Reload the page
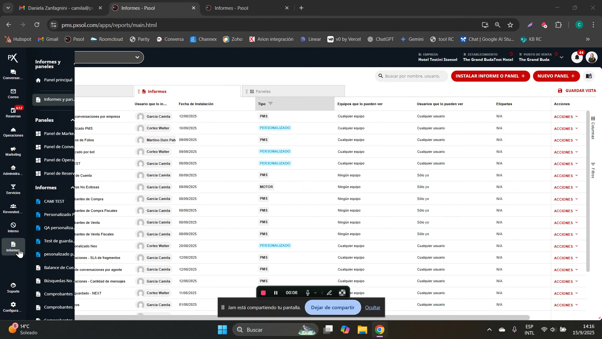Image resolution: width=602 pixels, height=339 pixels. tap(37, 25)
